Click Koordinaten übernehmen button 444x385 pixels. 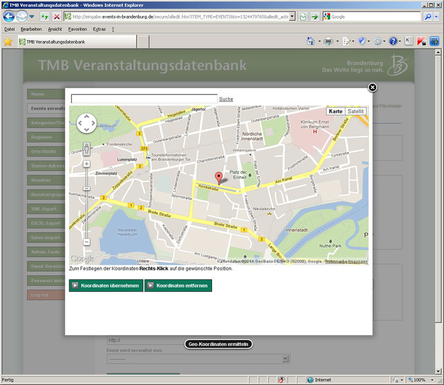106,286
